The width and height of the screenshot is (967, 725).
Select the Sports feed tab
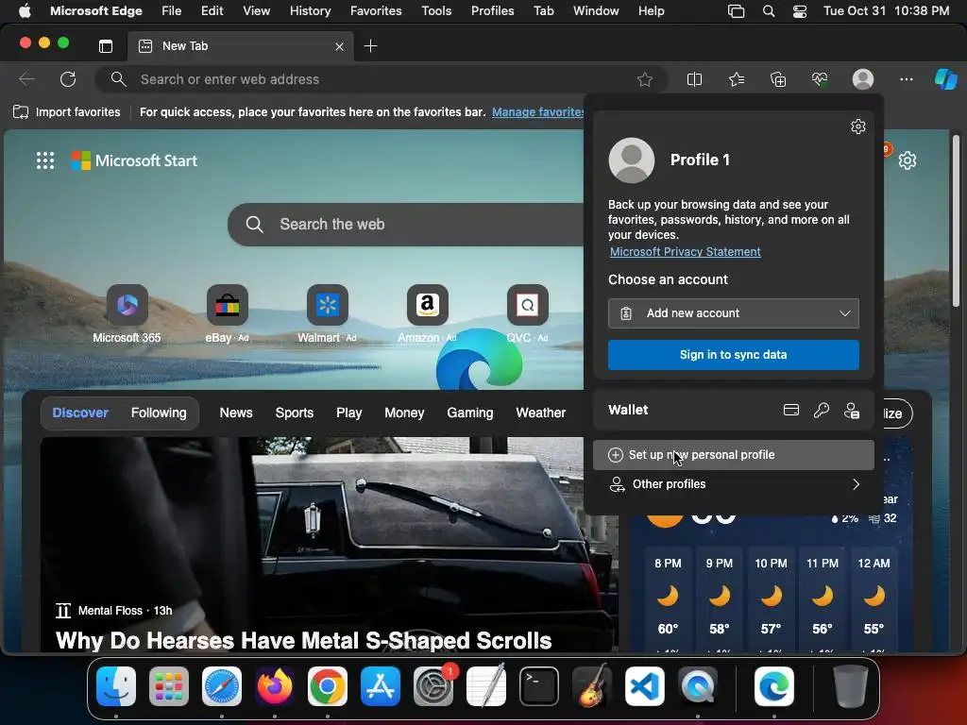[x=295, y=413]
